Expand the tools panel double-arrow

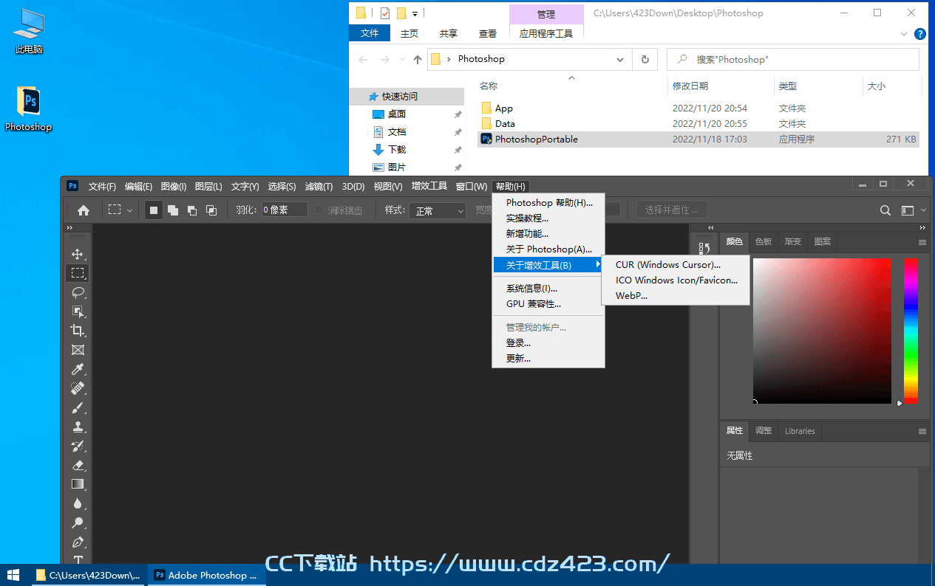coord(69,228)
